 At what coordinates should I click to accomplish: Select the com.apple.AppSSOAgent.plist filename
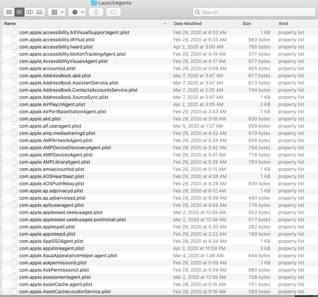coord(51,241)
